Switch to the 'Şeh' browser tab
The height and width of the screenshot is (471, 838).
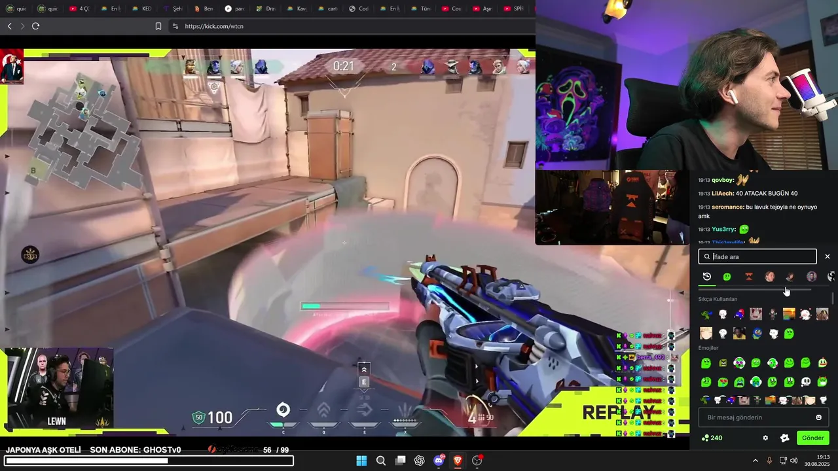[173, 9]
